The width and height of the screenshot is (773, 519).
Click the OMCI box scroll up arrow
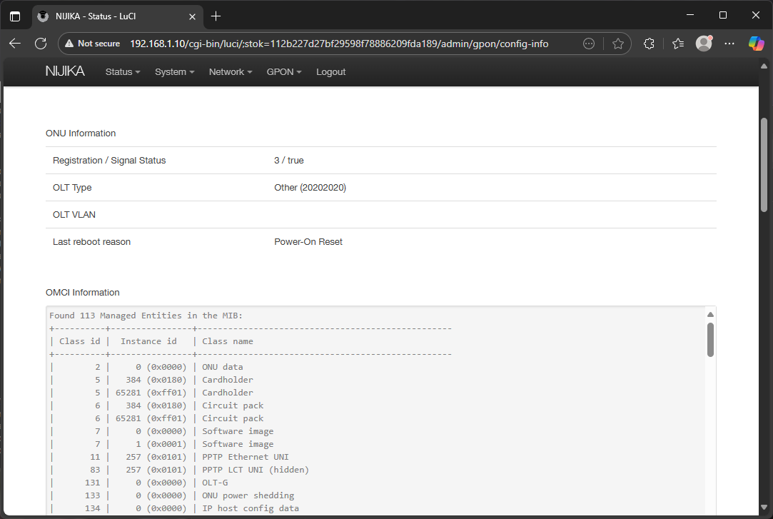tap(710, 314)
